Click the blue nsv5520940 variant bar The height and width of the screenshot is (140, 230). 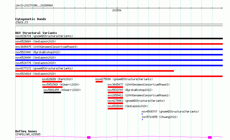pos(119,55)
